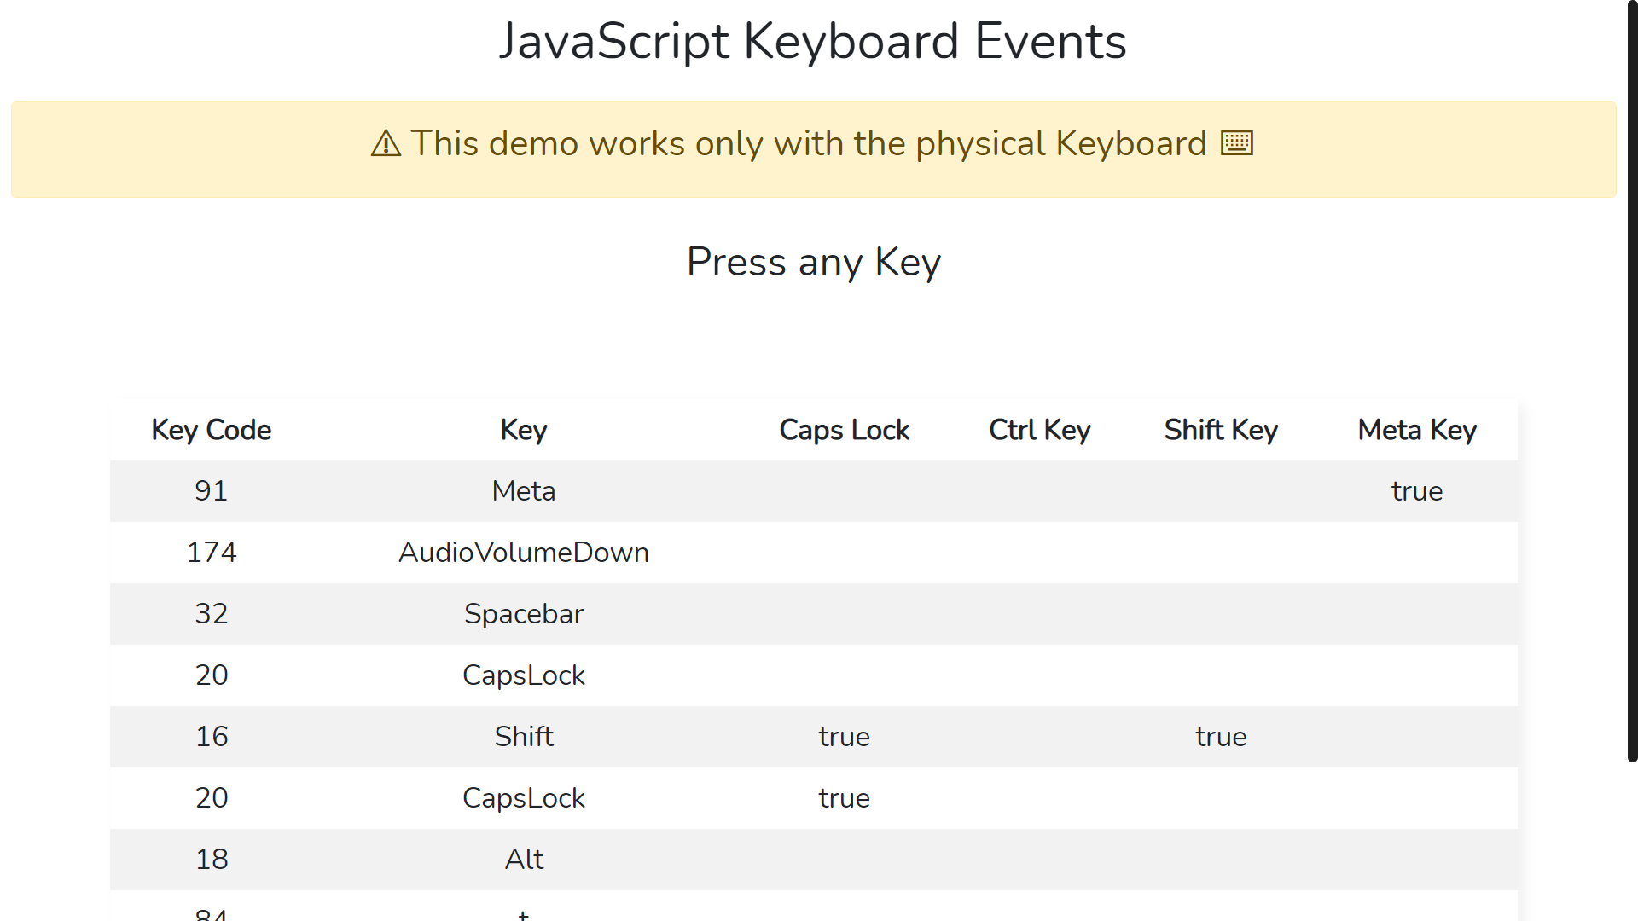The image size is (1638, 921).
Task: Click the key code 174 cell
Action: (211, 553)
